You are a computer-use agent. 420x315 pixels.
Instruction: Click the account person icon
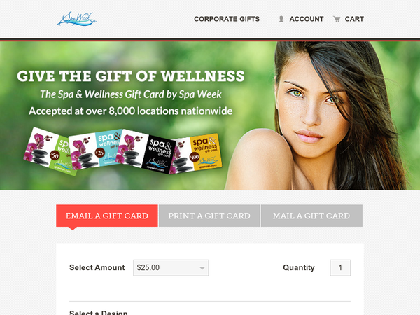(281, 19)
